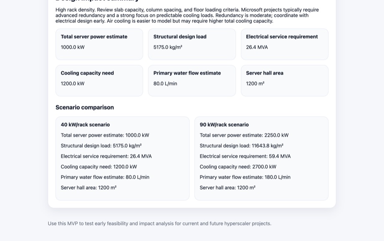Click the 80.0 L/min value in summary card

click(165, 84)
